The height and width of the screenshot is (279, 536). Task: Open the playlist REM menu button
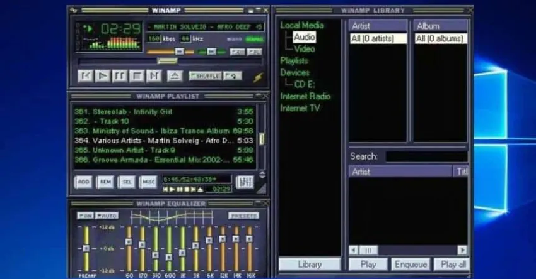[x=105, y=182]
